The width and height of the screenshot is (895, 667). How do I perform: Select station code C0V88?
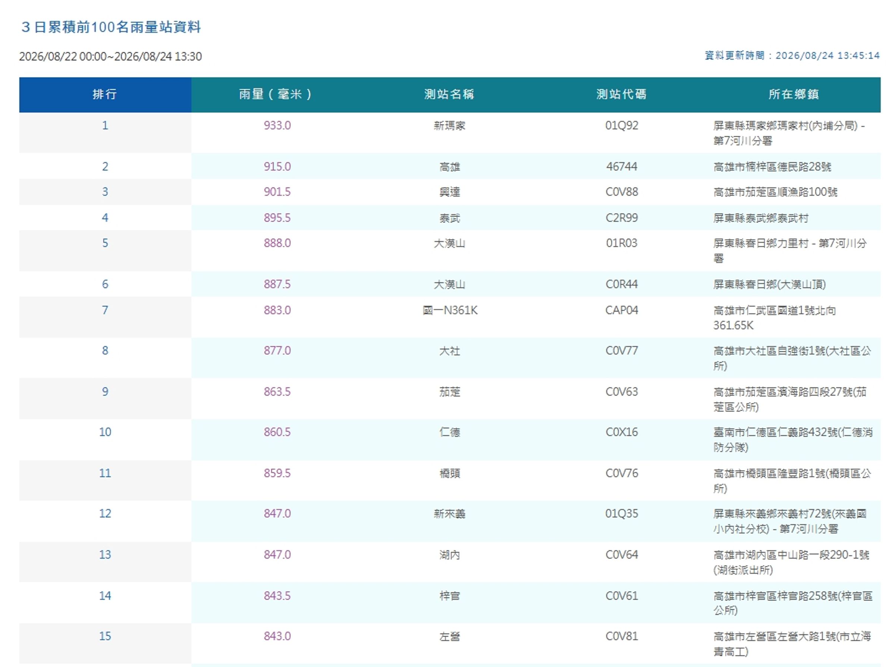tap(622, 192)
